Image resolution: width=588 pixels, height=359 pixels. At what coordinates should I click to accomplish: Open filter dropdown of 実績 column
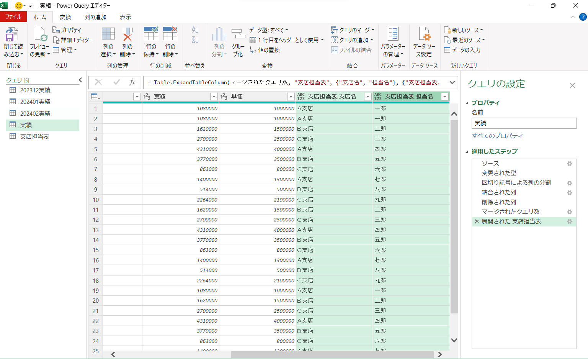pyautogui.click(x=214, y=97)
